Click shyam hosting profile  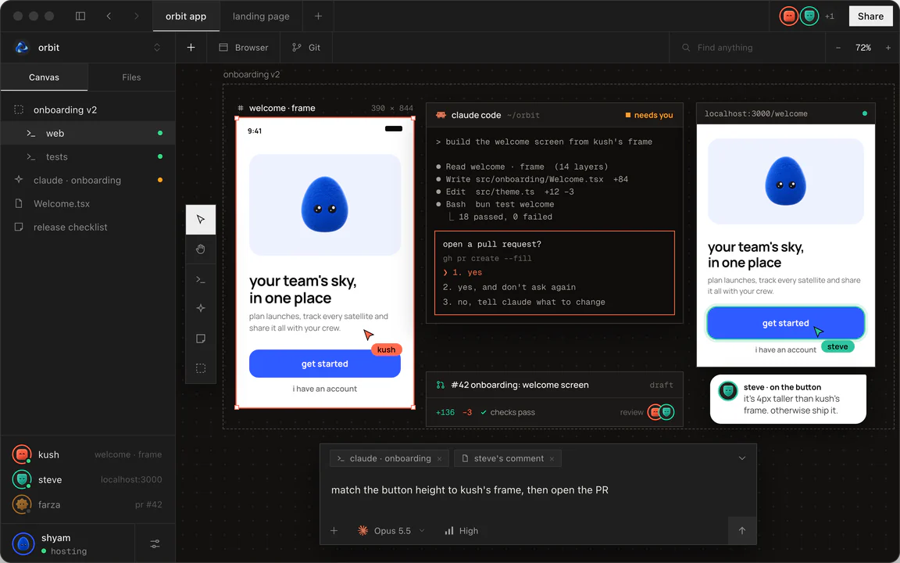click(67, 543)
